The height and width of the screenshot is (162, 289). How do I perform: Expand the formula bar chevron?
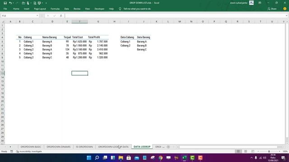click(x=286, y=16)
